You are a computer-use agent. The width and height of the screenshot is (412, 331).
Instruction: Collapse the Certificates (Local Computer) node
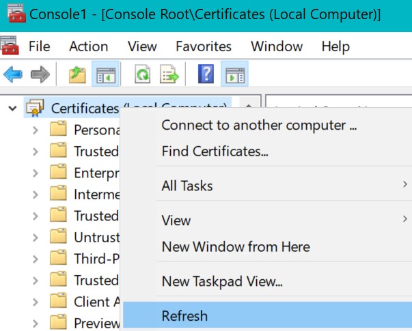(x=12, y=108)
